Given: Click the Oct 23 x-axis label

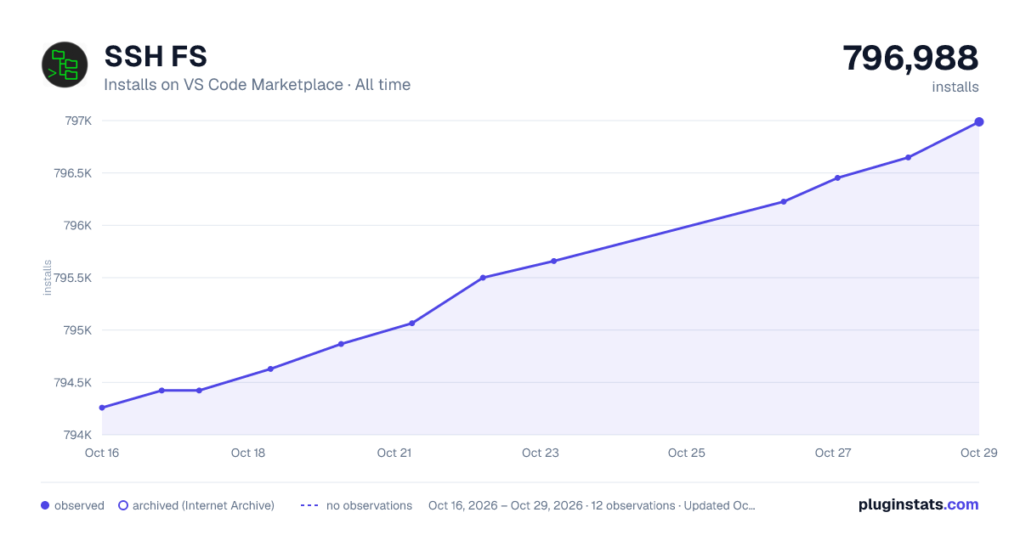Looking at the screenshot, I should pos(541,453).
